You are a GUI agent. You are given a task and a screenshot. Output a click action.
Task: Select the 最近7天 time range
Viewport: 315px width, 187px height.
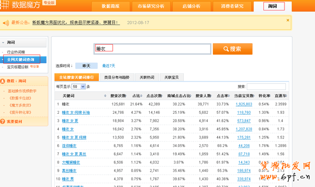(109, 66)
